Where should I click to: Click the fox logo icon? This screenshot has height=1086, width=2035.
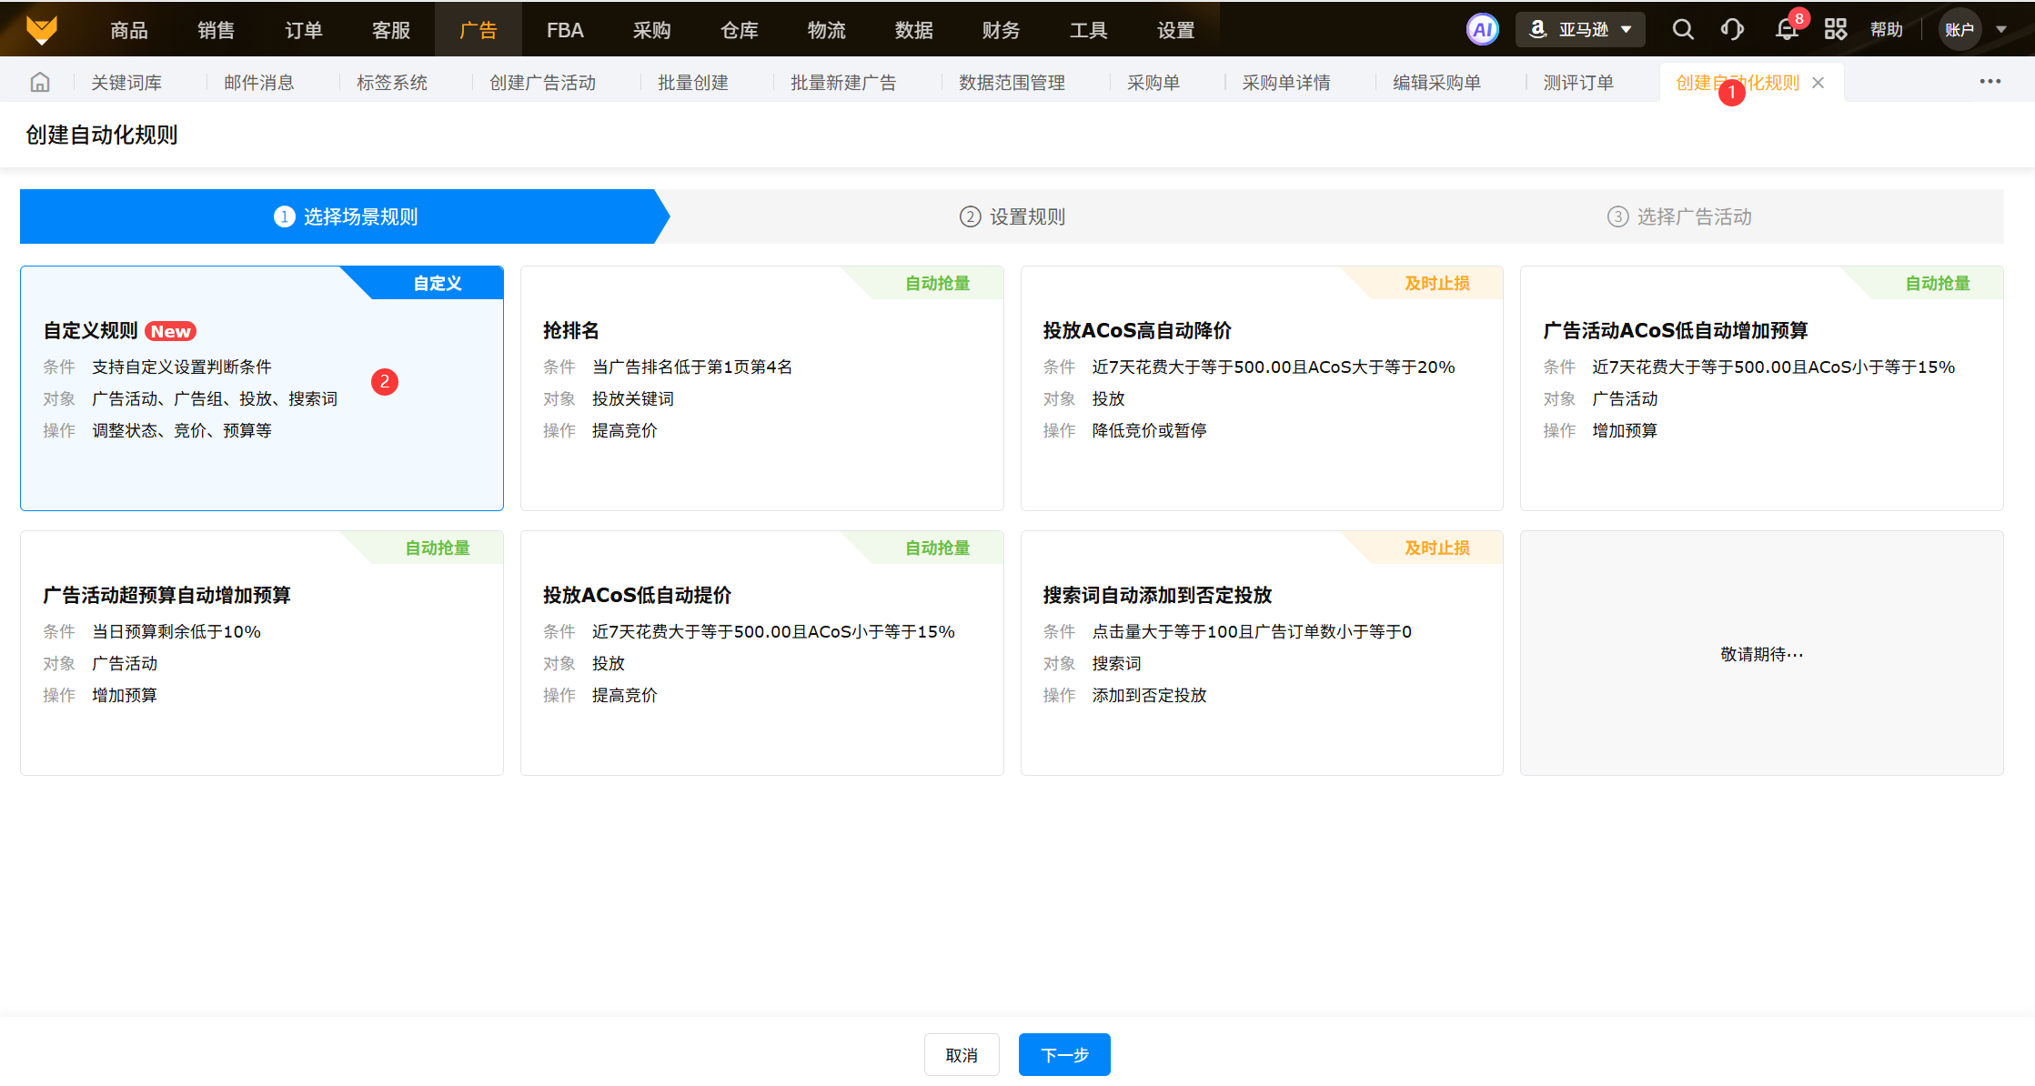click(42, 29)
